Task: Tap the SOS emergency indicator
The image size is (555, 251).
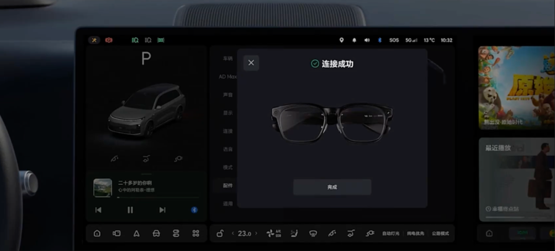Action: [394, 41]
